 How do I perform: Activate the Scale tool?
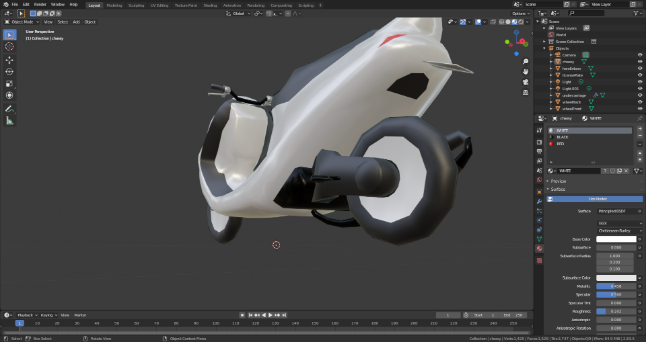click(9, 83)
